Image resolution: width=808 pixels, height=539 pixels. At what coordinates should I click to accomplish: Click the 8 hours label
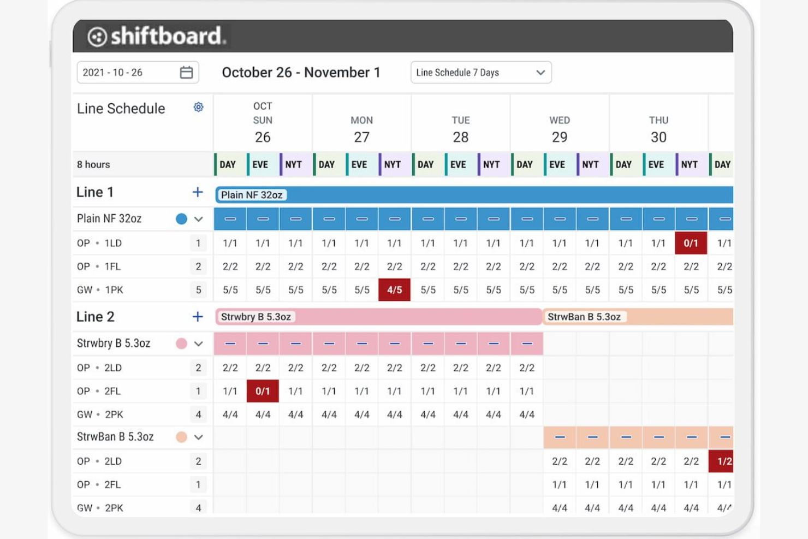93,164
